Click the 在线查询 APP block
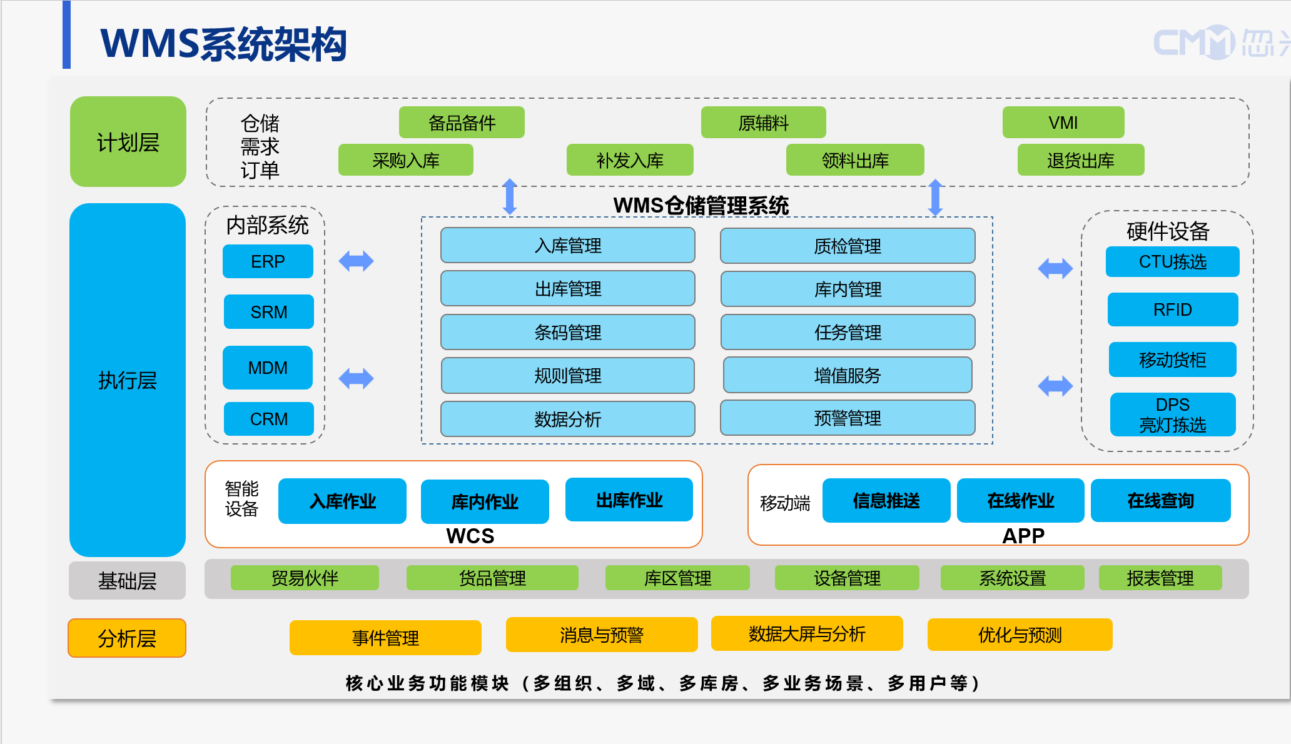1291x744 pixels. [x=1160, y=500]
